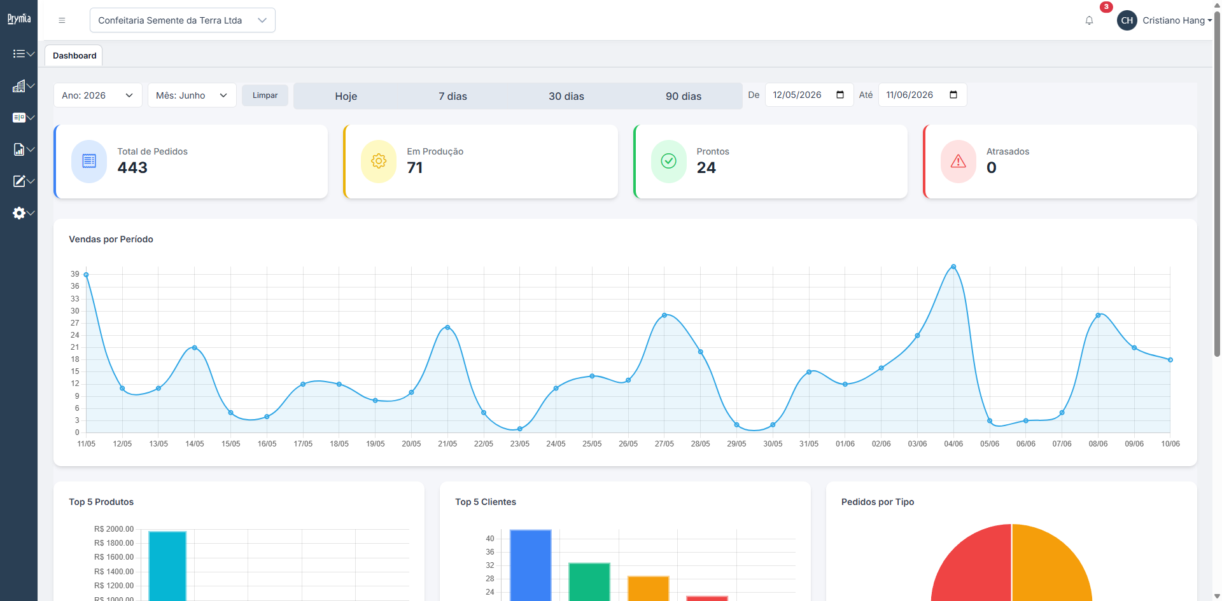Viewport: 1222px width, 601px height.
Task: Click the Prontos checkmark icon
Action: (x=669, y=162)
